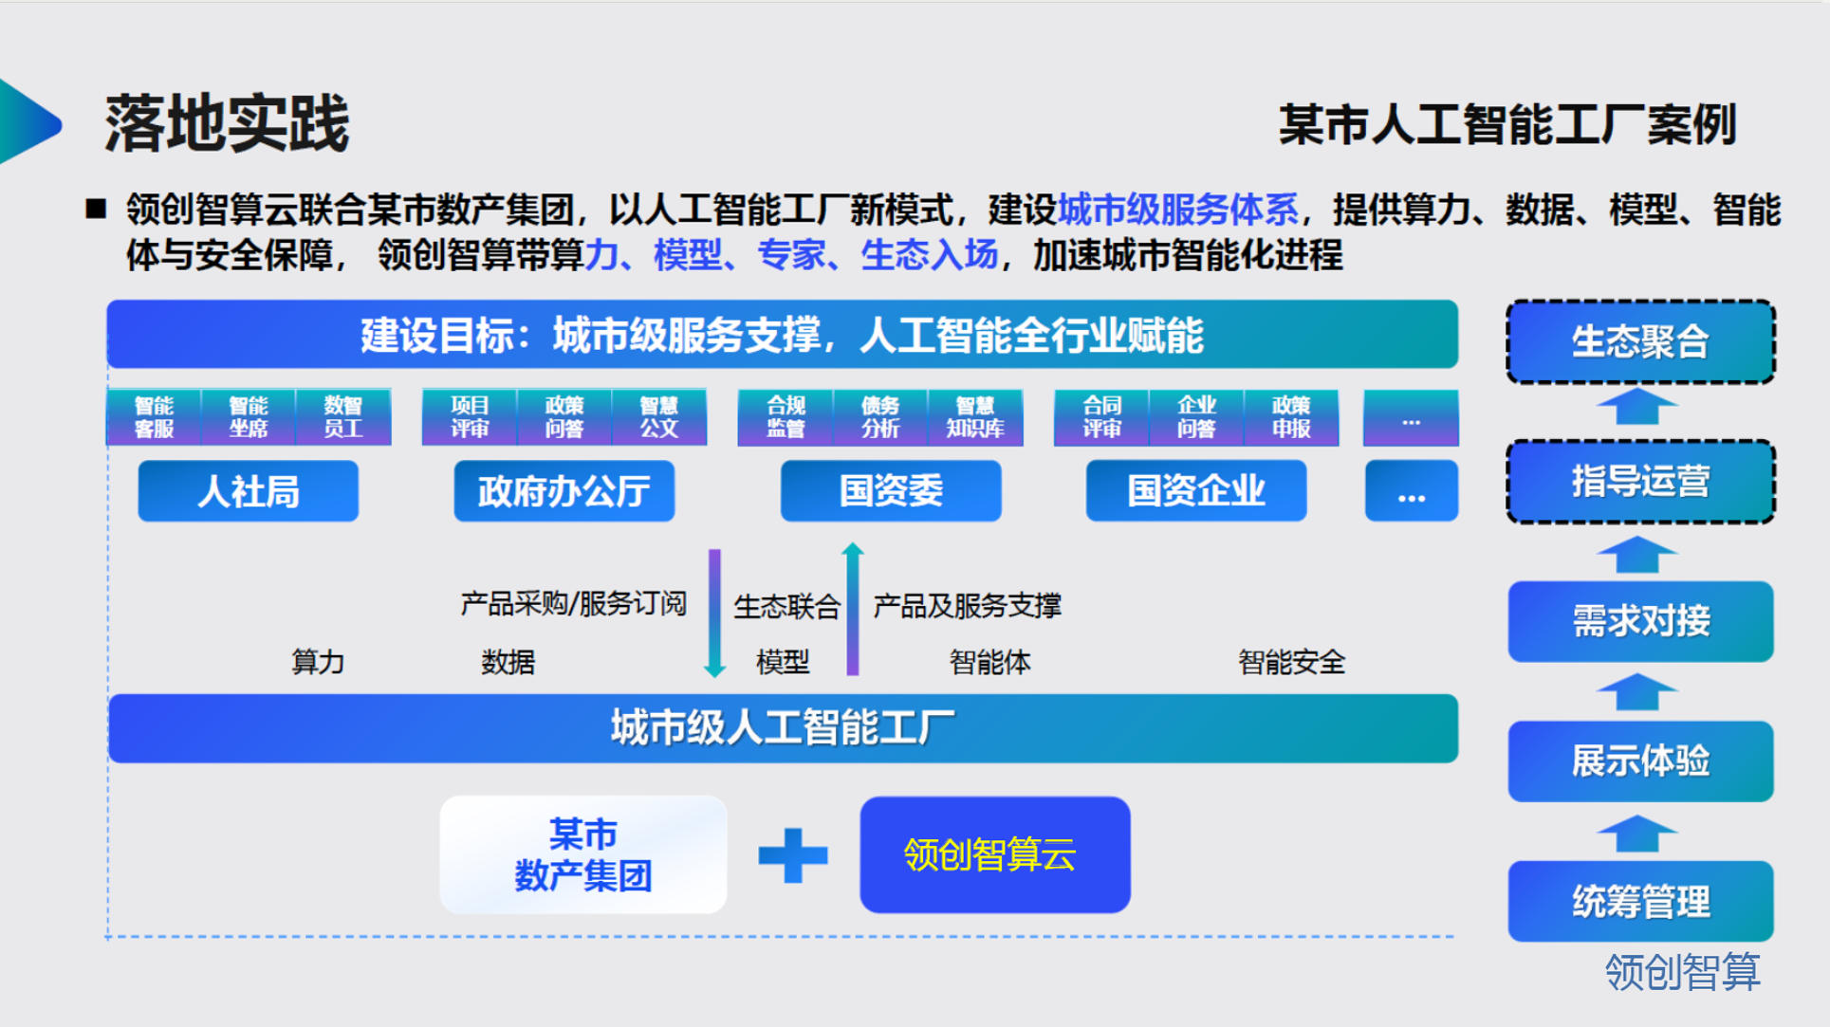
Task: Click the 国资委 department box
Action: (x=890, y=491)
